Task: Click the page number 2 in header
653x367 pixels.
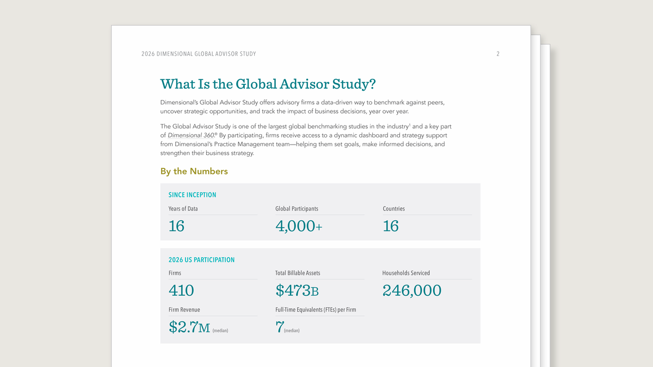Action: pyautogui.click(x=498, y=54)
